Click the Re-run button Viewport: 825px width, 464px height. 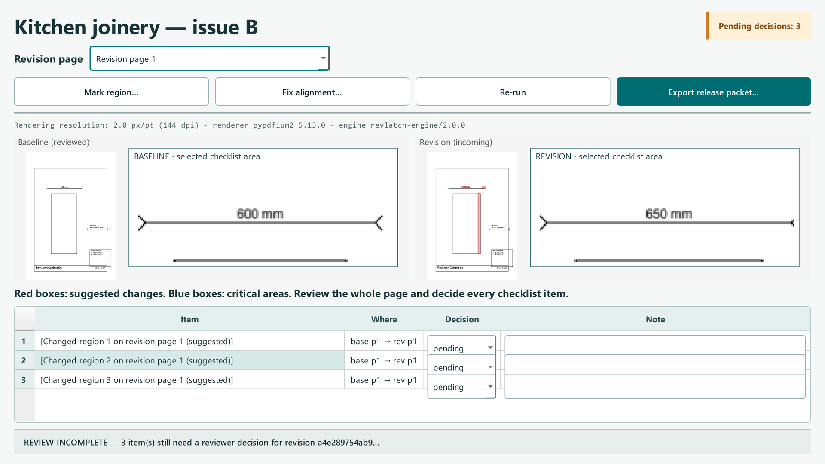pyautogui.click(x=513, y=92)
